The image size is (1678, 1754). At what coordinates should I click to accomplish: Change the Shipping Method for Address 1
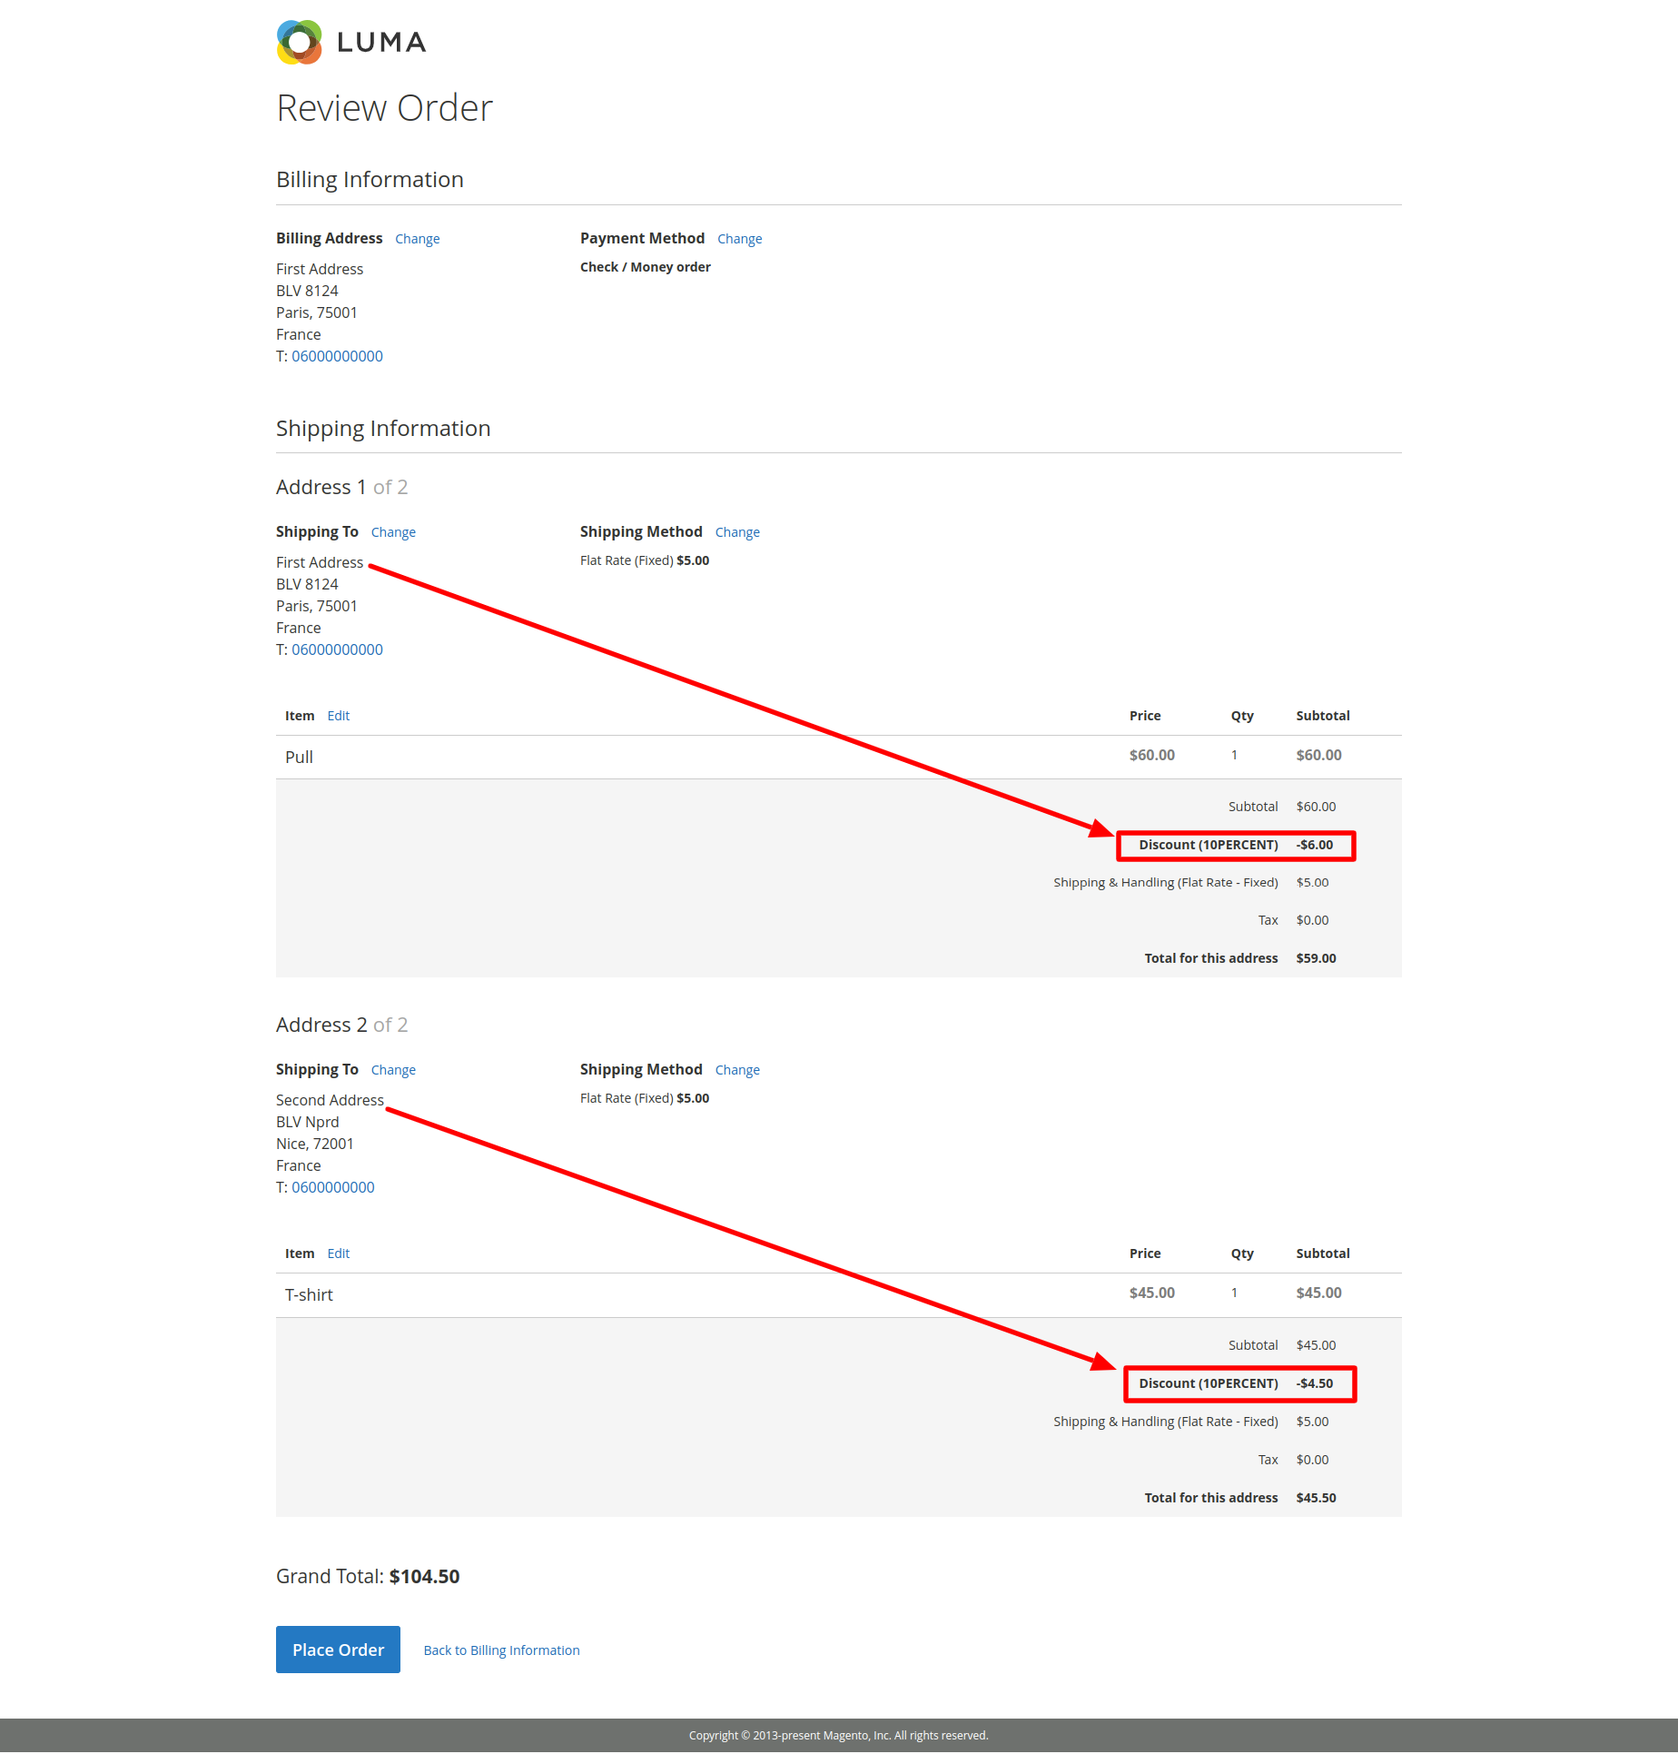[x=736, y=531]
